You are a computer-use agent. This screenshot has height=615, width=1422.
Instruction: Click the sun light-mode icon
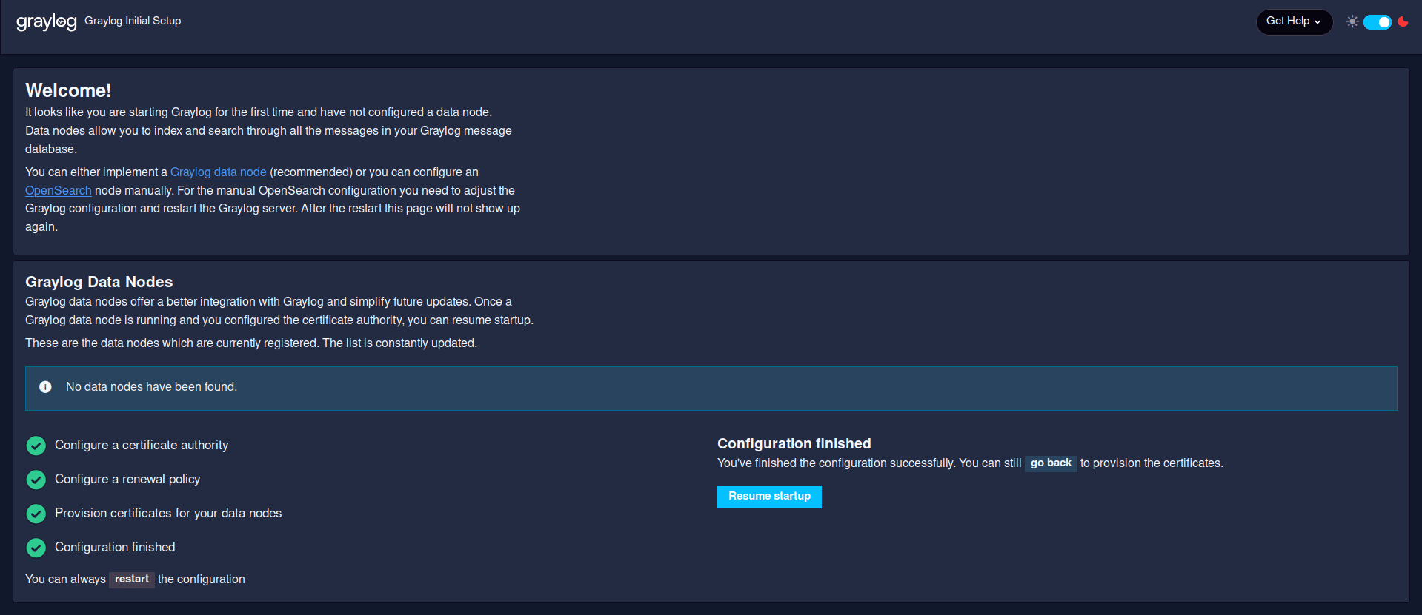(x=1352, y=21)
